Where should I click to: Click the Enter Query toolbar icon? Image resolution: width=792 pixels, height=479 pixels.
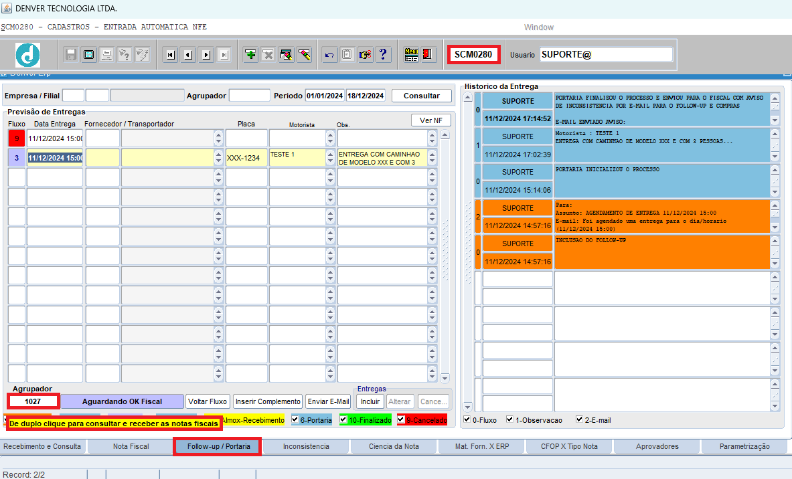tap(125, 54)
